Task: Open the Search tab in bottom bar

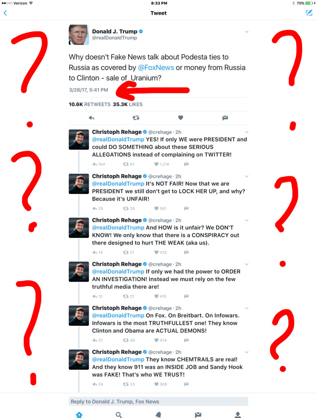Action: tap(119, 415)
